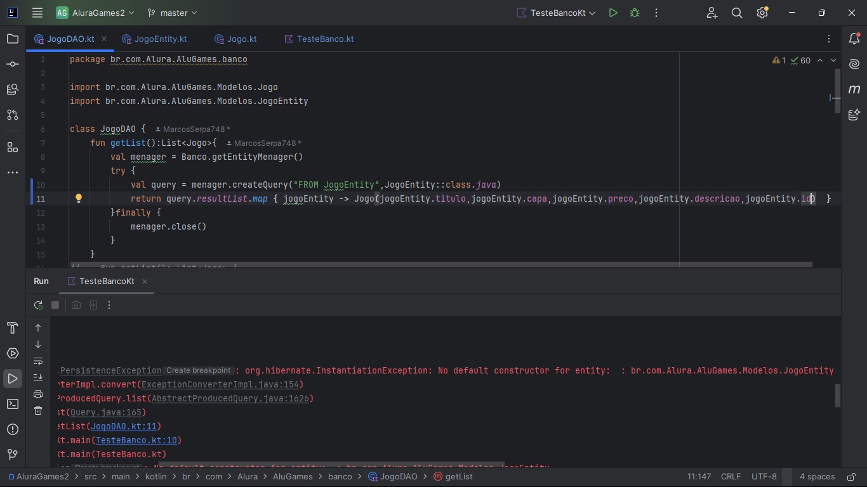Open more run actions in top toolbar
867x487 pixels.
point(656,13)
